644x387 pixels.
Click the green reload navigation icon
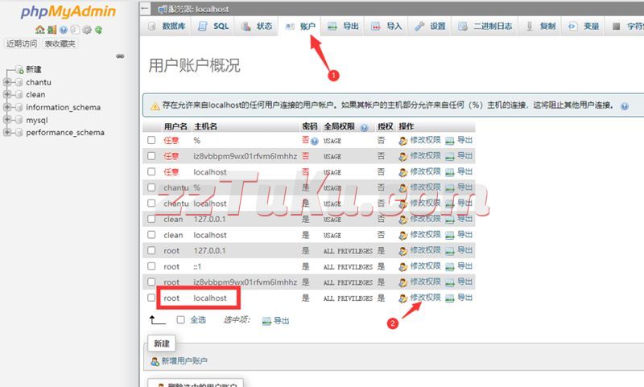[98, 30]
